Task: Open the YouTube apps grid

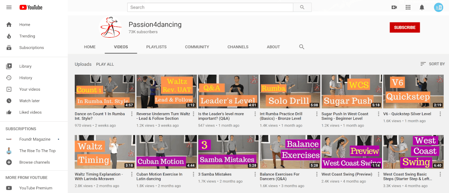Action: click(408, 7)
